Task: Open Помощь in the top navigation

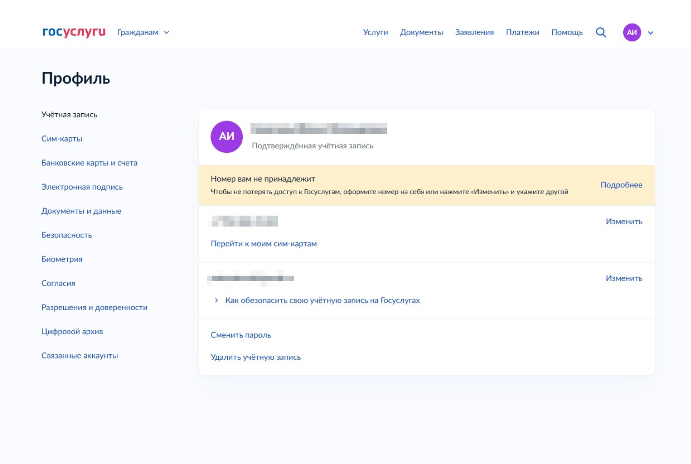Action: (x=567, y=32)
